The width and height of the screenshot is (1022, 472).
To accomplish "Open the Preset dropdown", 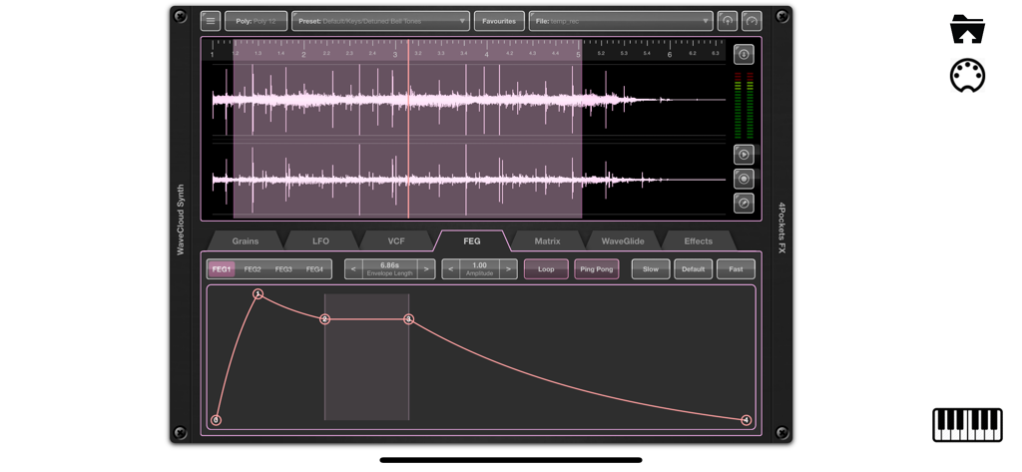I will [380, 21].
